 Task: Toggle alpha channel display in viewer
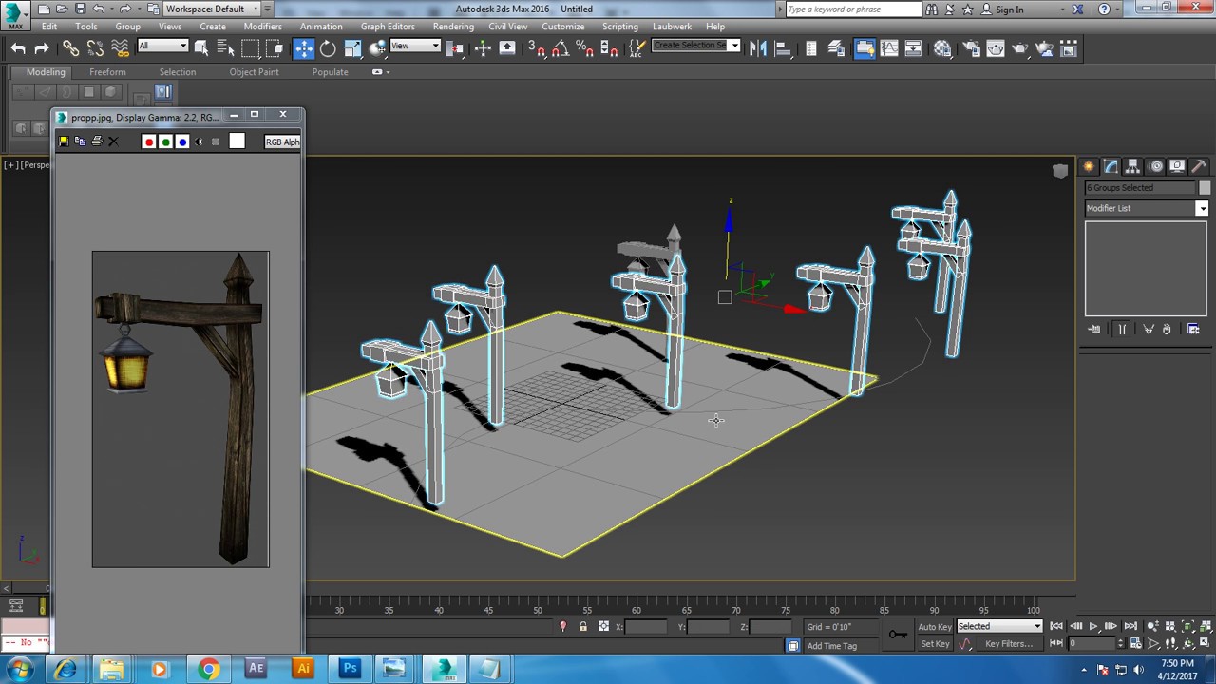(x=199, y=142)
